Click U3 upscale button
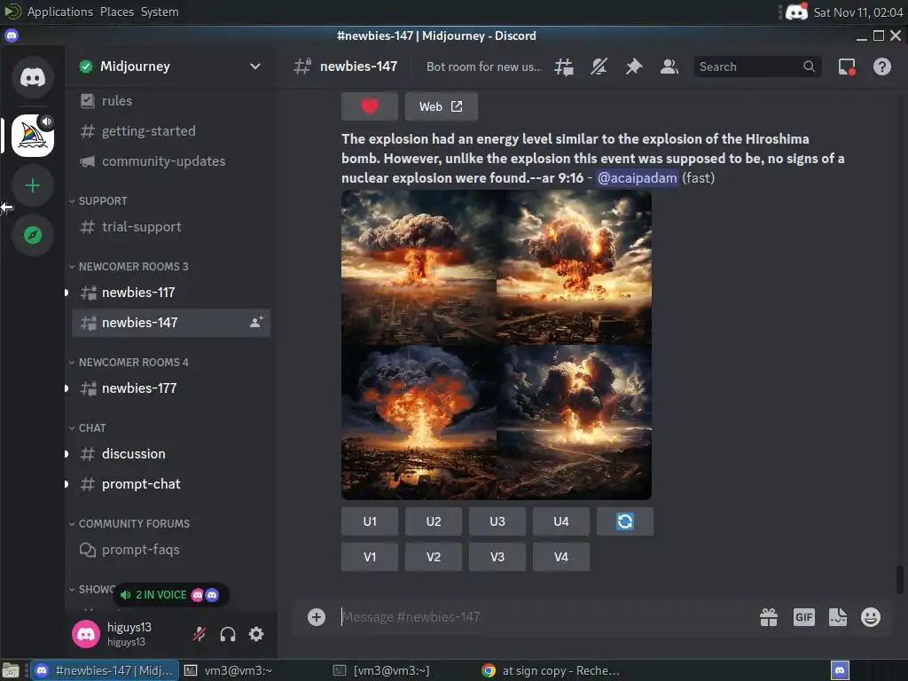This screenshot has height=681, width=908. (497, 521)
